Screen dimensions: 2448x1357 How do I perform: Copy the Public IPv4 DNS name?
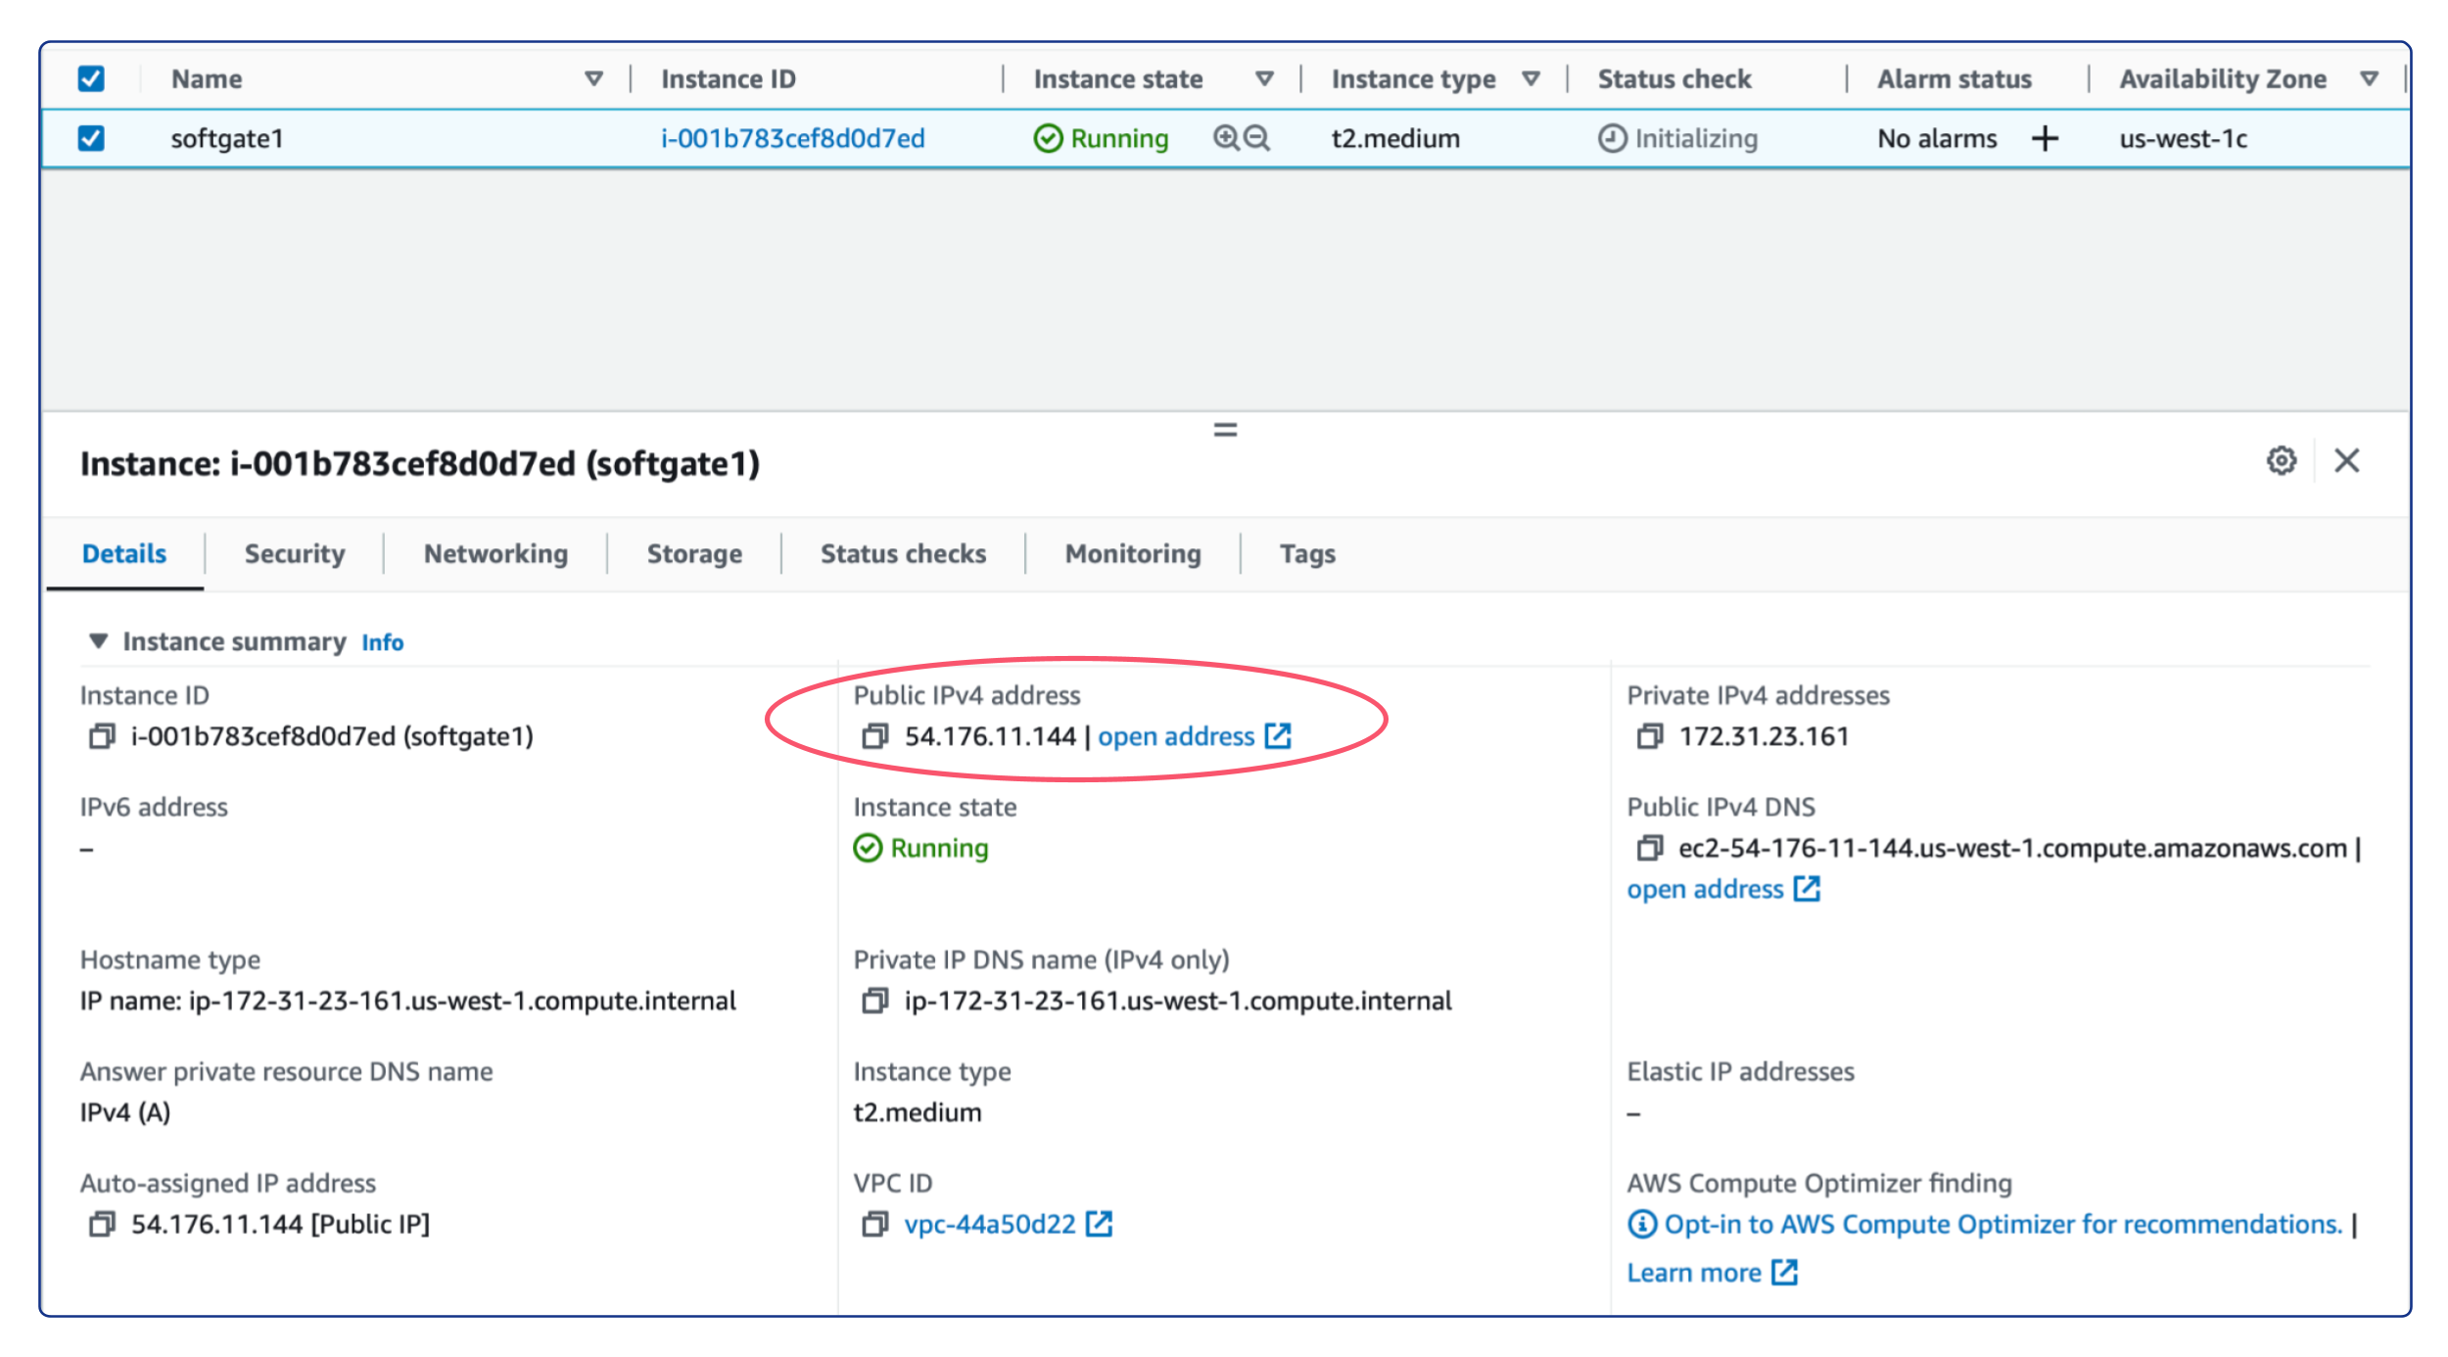tap(1652, 849)
